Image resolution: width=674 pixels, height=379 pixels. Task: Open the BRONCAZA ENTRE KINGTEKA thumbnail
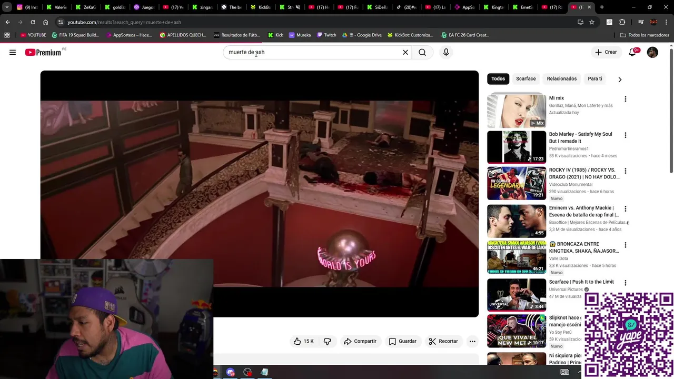click(x=517, y=257)
